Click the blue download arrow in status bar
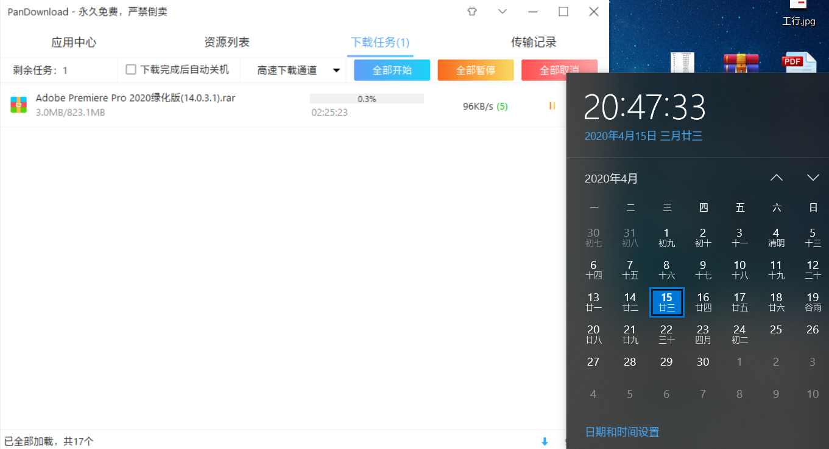 [x=545, y=441]
